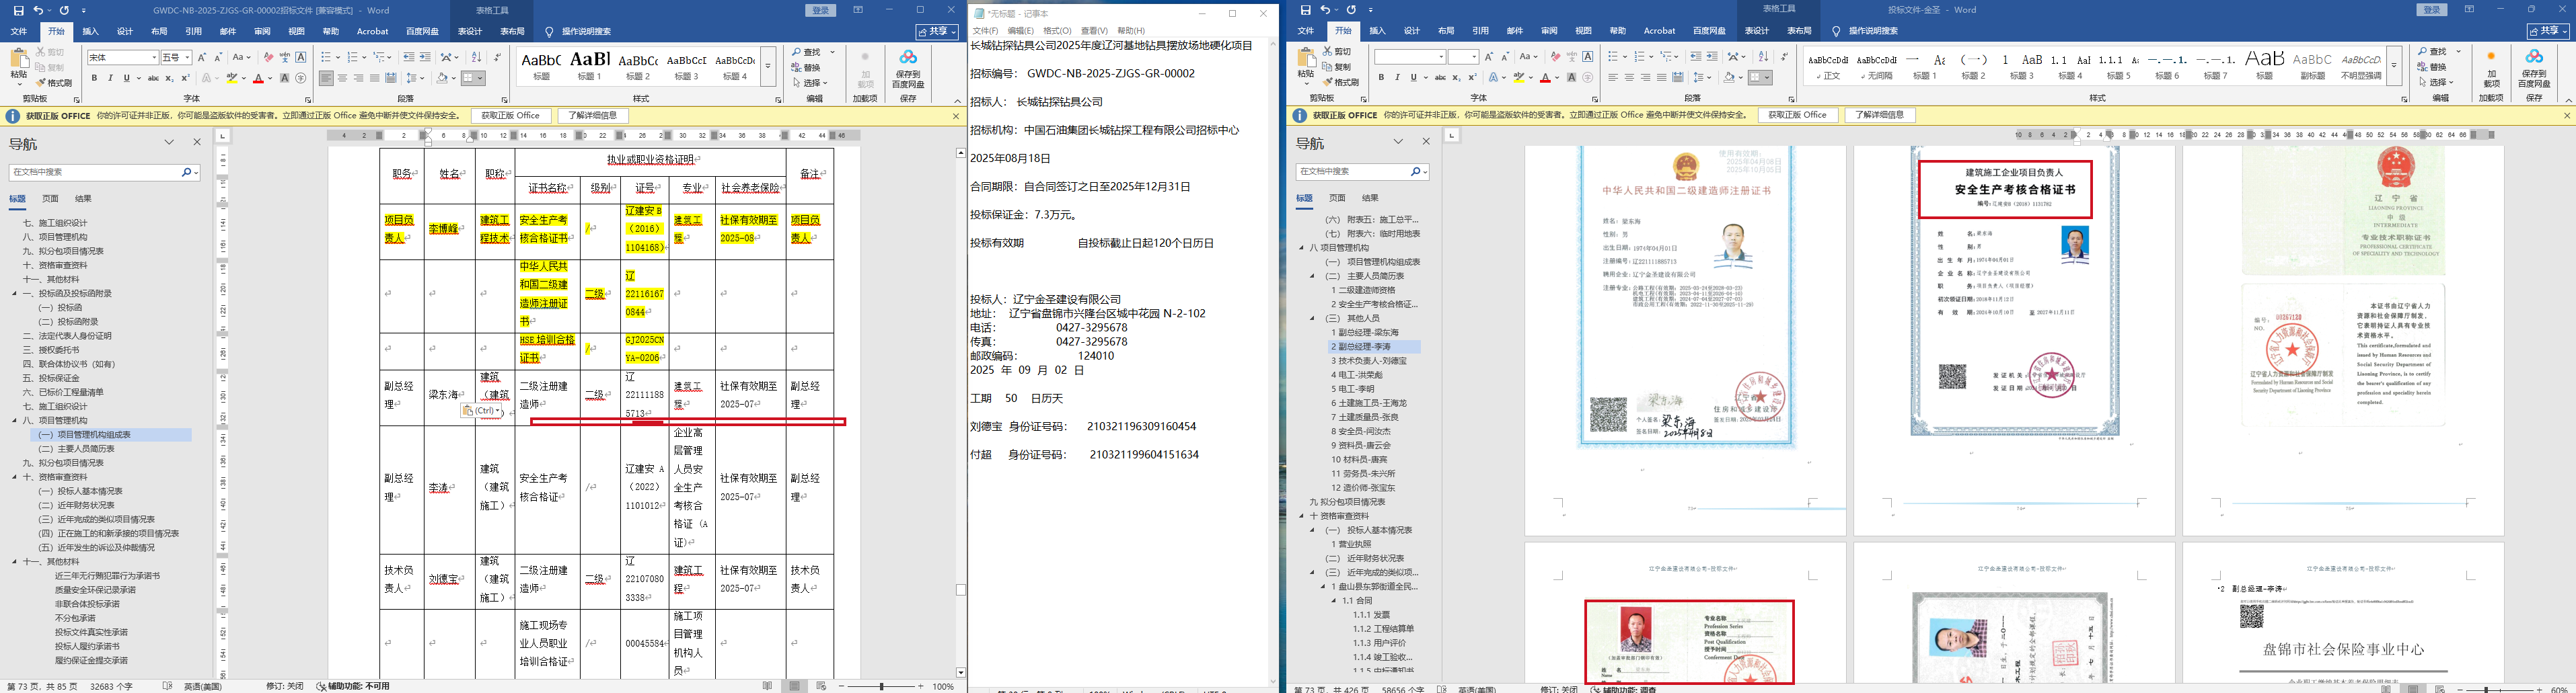The image size is (2576, 693).
Task: Click the 登录 button in left Word
Action: click(x=820, y=10)
